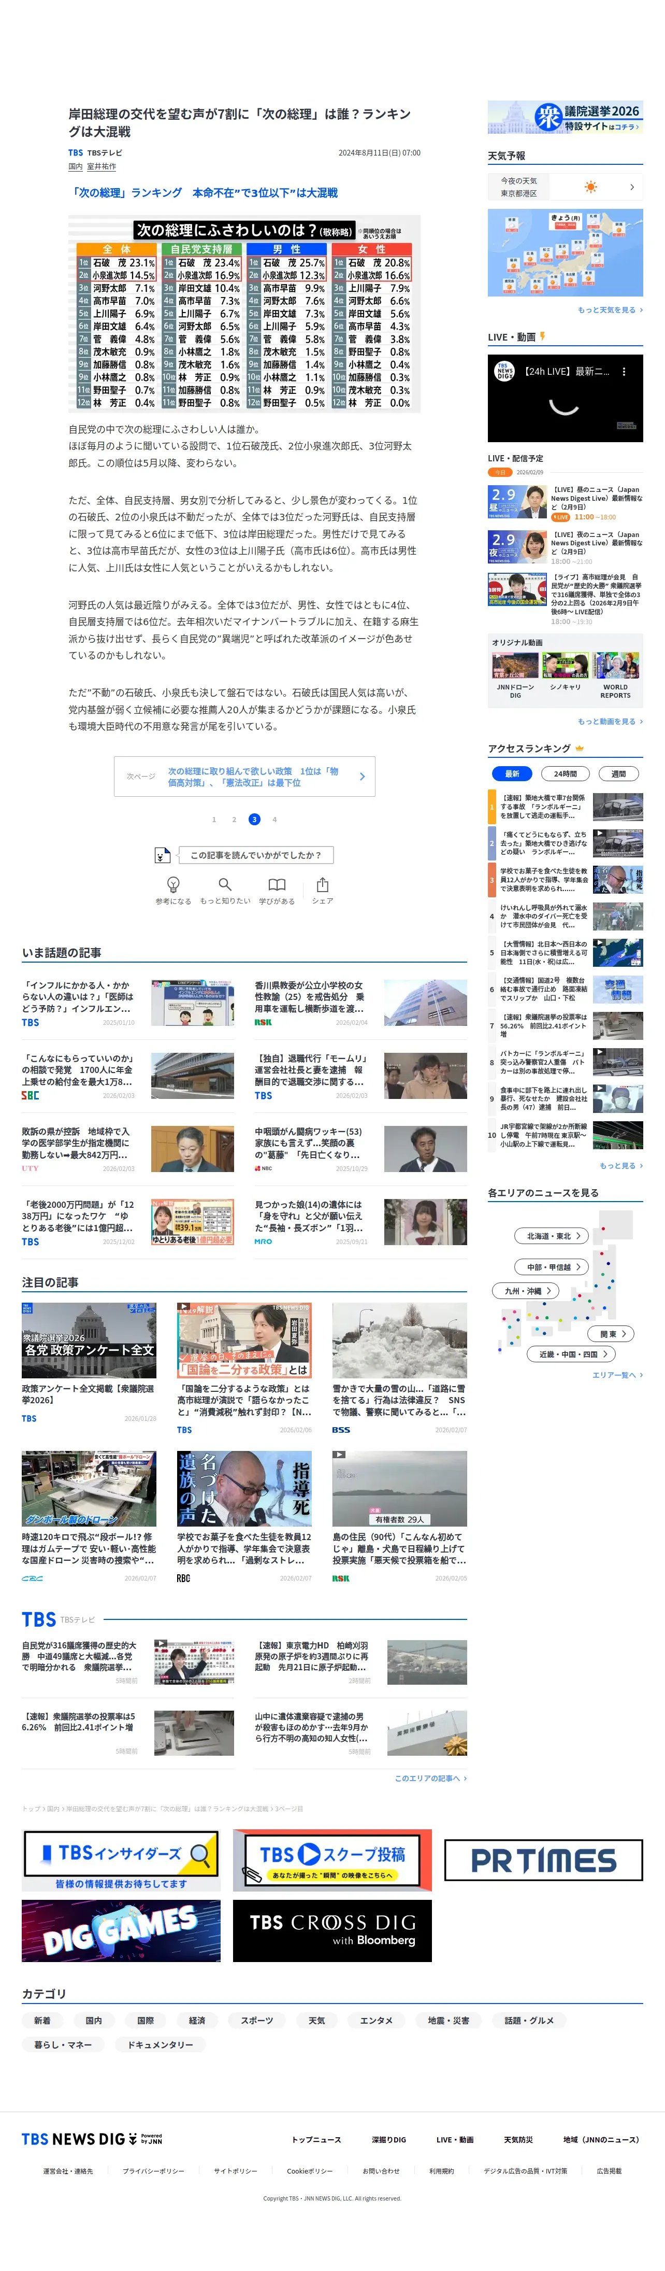Click the weather forecast map of Japan
The height and width of the screenshot is (2271, 665).
coord(566,253)
